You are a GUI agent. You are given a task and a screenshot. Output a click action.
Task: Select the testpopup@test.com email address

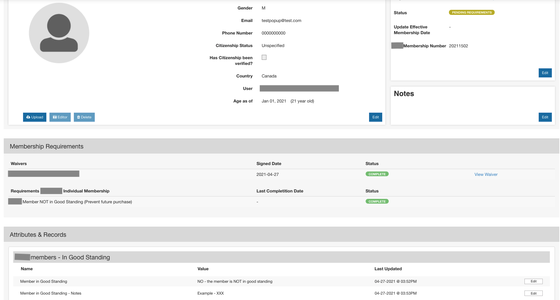(x=281, y=21)
